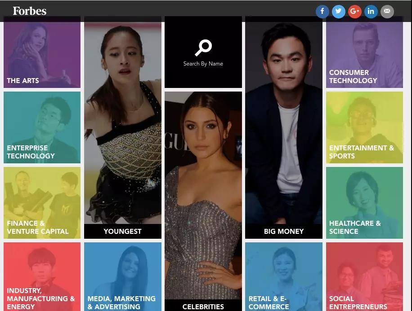Go to Forbes home via the logo
The image size is (412, 311).
[x=30, y=11]
